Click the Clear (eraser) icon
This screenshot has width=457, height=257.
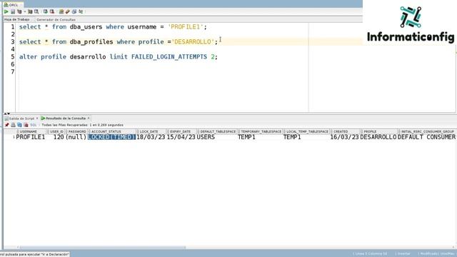click(68, 11)
